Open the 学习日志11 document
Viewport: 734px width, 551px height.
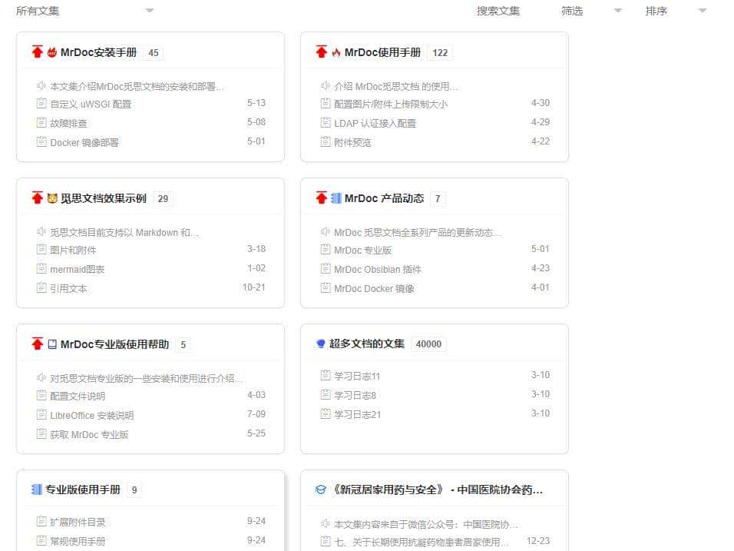359,376
